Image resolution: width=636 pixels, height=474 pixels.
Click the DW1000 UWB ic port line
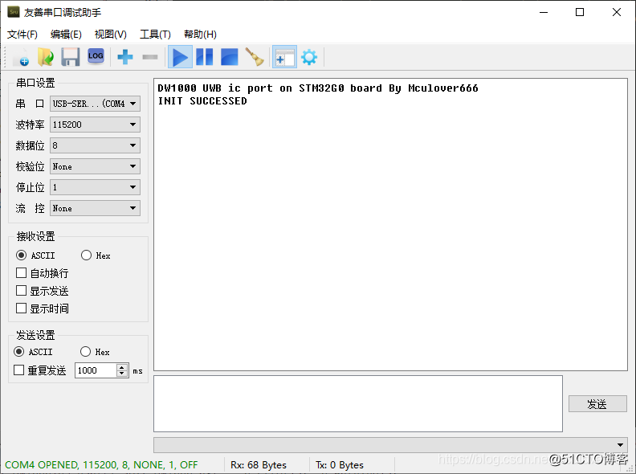318,88
